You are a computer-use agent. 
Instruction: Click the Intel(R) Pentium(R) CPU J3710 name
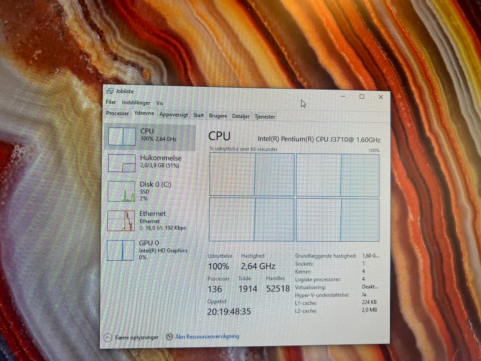(319, 139)
